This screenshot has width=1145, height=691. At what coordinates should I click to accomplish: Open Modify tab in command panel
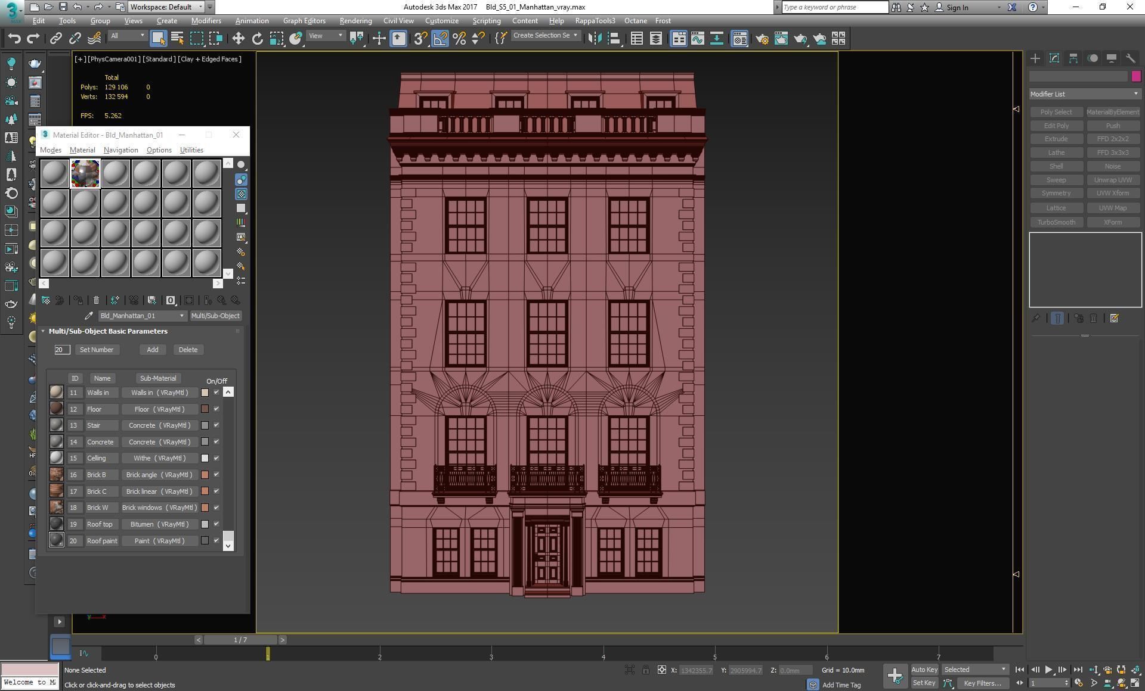coord(1054,58)
